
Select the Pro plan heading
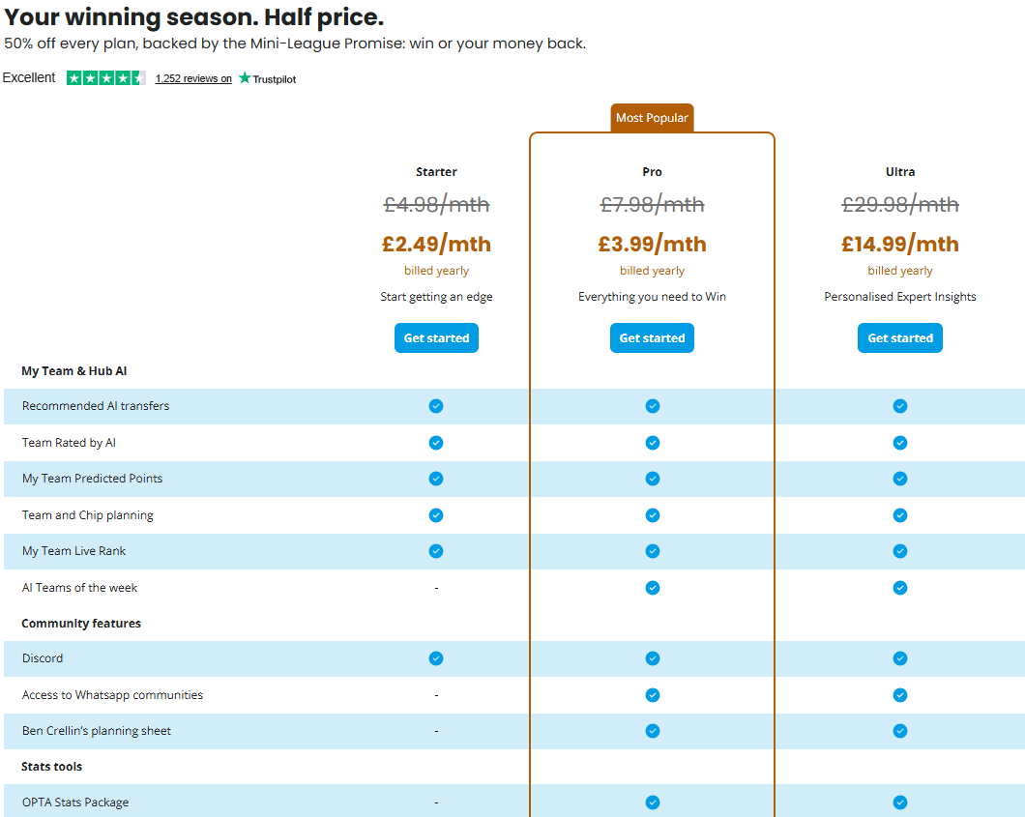(x=652, y=172)
